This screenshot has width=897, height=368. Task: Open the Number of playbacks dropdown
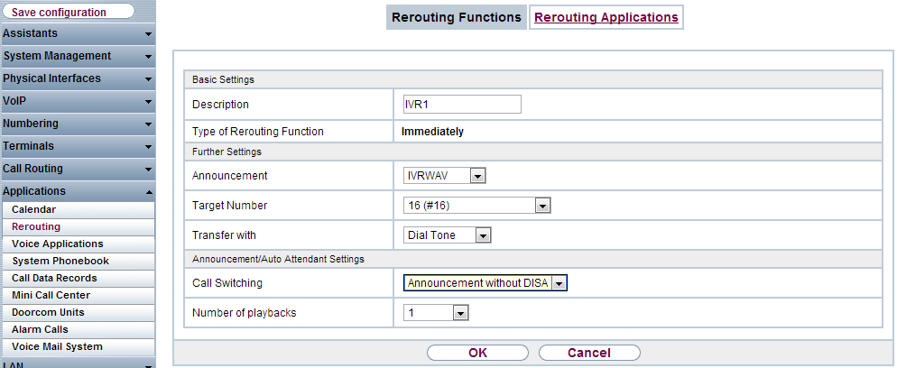click(436, 313)
